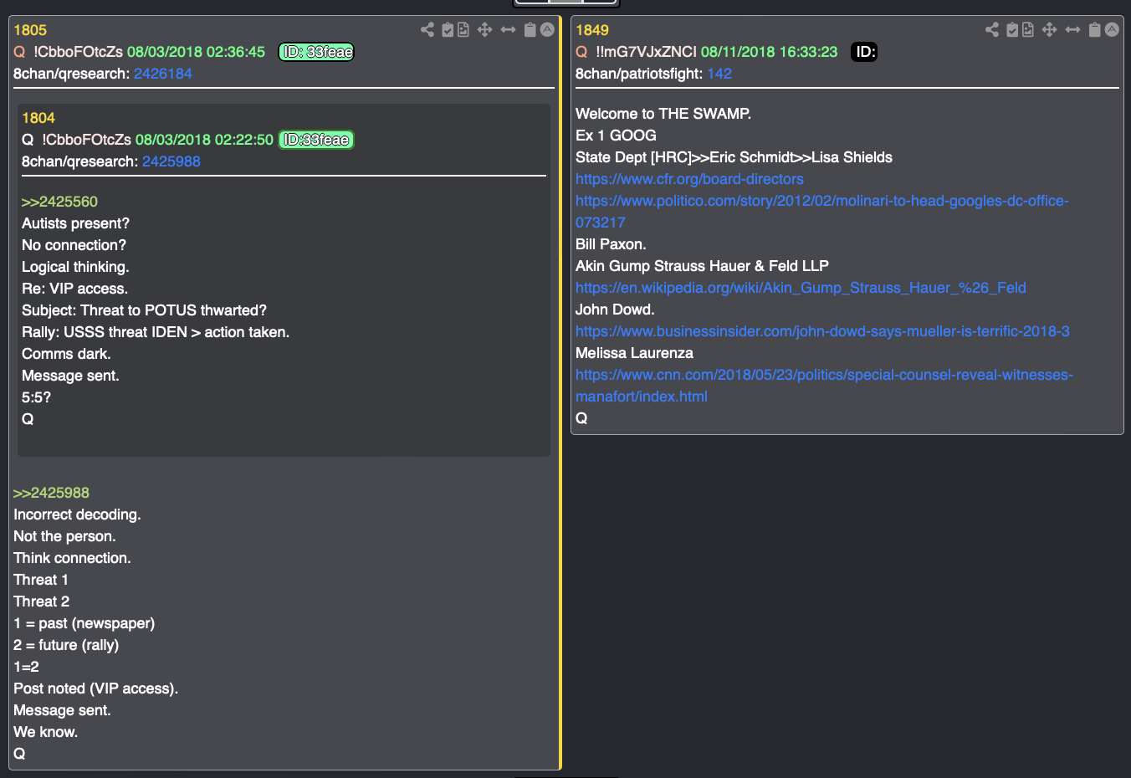Click 'Rally: USSS threat IDEN > action taken.'
Screen dimensions: 1131x778
[x=156, y=332]
